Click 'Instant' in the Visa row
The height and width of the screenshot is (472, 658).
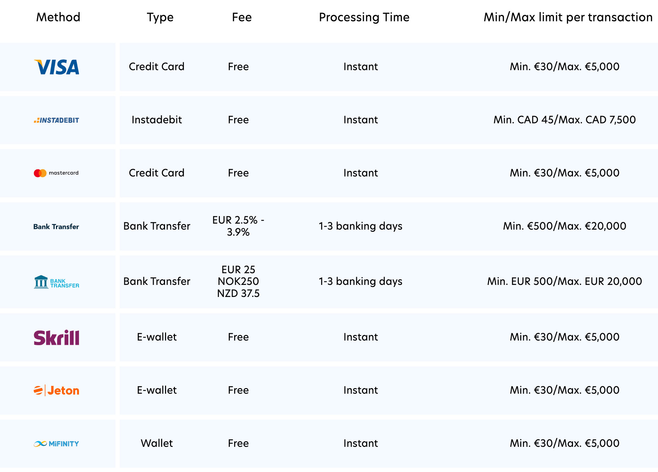pos(361,67)
